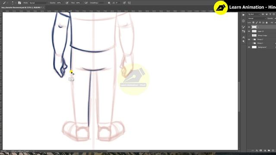Lock image pixels with brush icon
Screen dimensions: 276x155
pos(257,22)
